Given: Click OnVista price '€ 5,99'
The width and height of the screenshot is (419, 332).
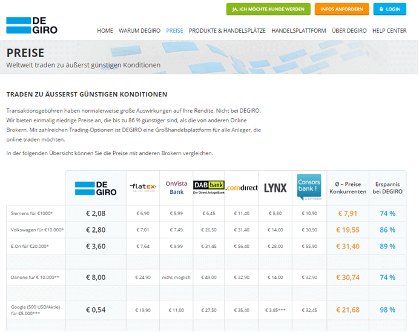Looking at the screenshot, I should [x=176, y=214].
